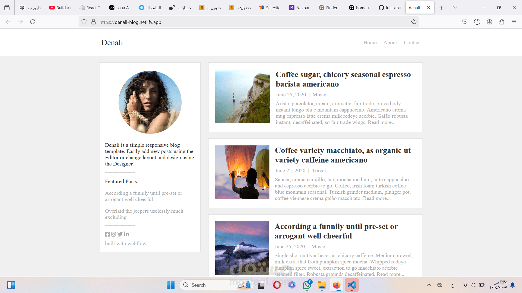Open the volume control in system tray
Viewport: 522px width, 293px height.
[x=473, y=285]
